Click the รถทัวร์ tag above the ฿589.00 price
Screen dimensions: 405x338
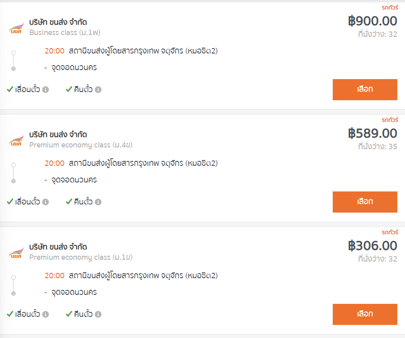(x=390, y=120)
